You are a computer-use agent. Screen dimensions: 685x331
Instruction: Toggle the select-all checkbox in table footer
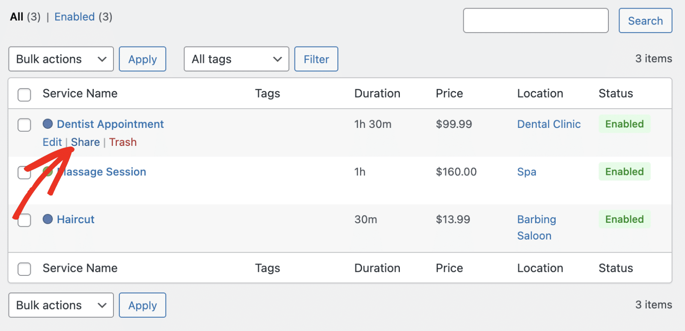[24, 269]
